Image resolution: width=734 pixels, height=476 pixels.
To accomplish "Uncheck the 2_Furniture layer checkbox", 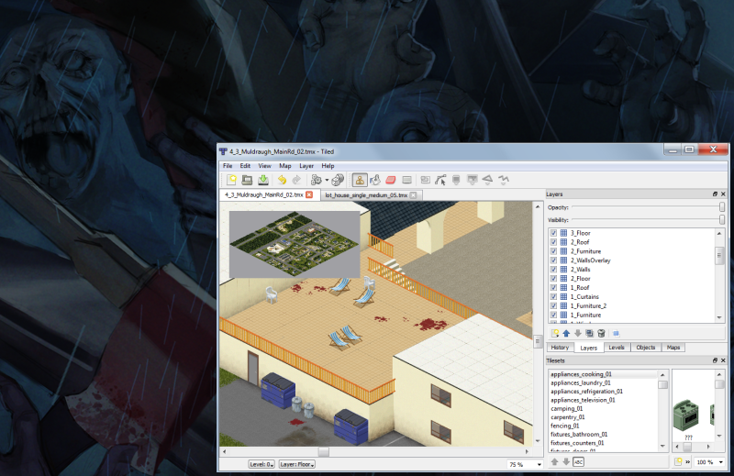I will (554, 251).
